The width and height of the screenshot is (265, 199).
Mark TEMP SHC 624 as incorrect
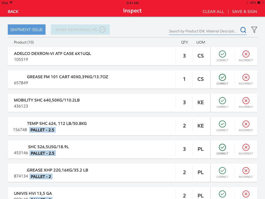[x=246, y=126]
